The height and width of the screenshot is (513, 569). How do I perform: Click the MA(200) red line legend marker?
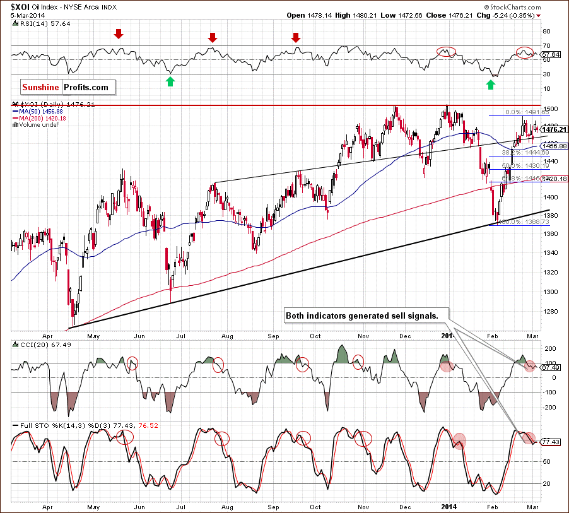coord(16,119)
